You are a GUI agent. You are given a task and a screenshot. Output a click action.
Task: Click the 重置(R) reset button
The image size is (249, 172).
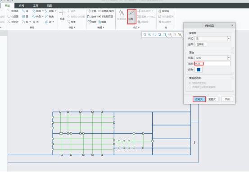point(213,99)
